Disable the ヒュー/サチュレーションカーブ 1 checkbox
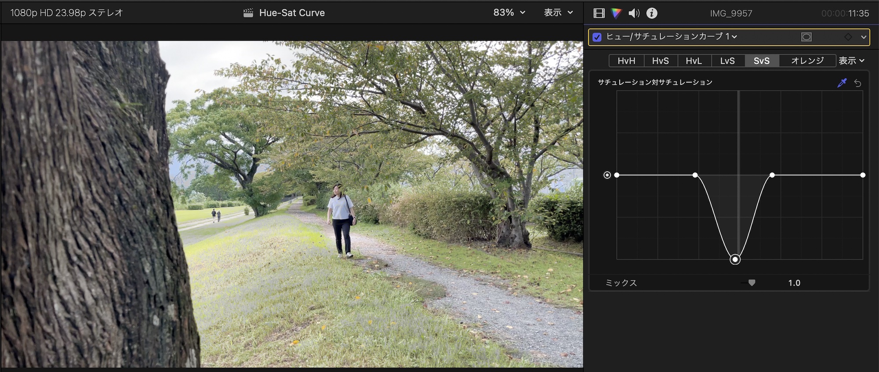Image resolution: width=879 pixels, height=372 pixels. tap(597, 37)
